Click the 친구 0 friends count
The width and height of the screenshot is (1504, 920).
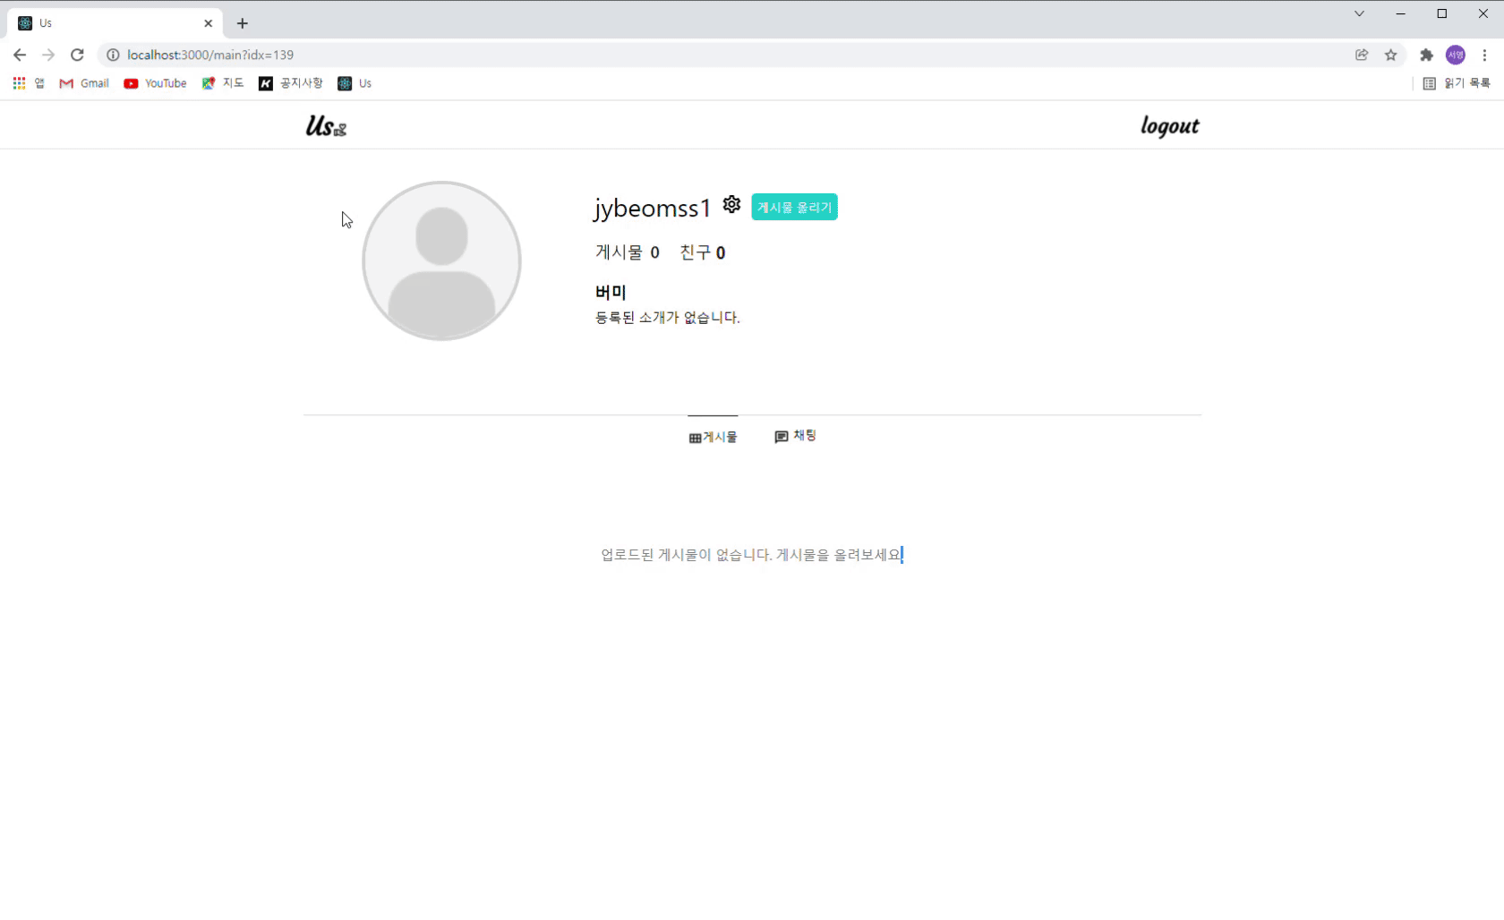click(702, 252)
